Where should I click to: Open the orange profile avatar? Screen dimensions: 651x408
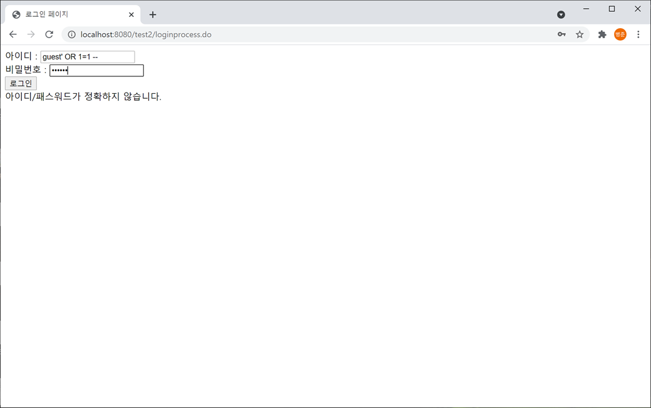(620, 34)
